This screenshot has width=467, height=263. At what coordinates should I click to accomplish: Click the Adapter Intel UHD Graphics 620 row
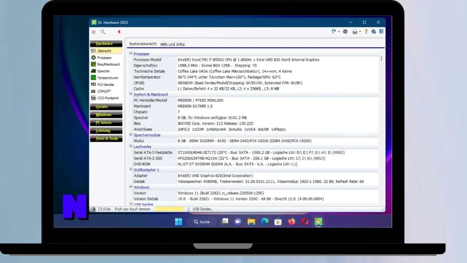click(255, 176)
